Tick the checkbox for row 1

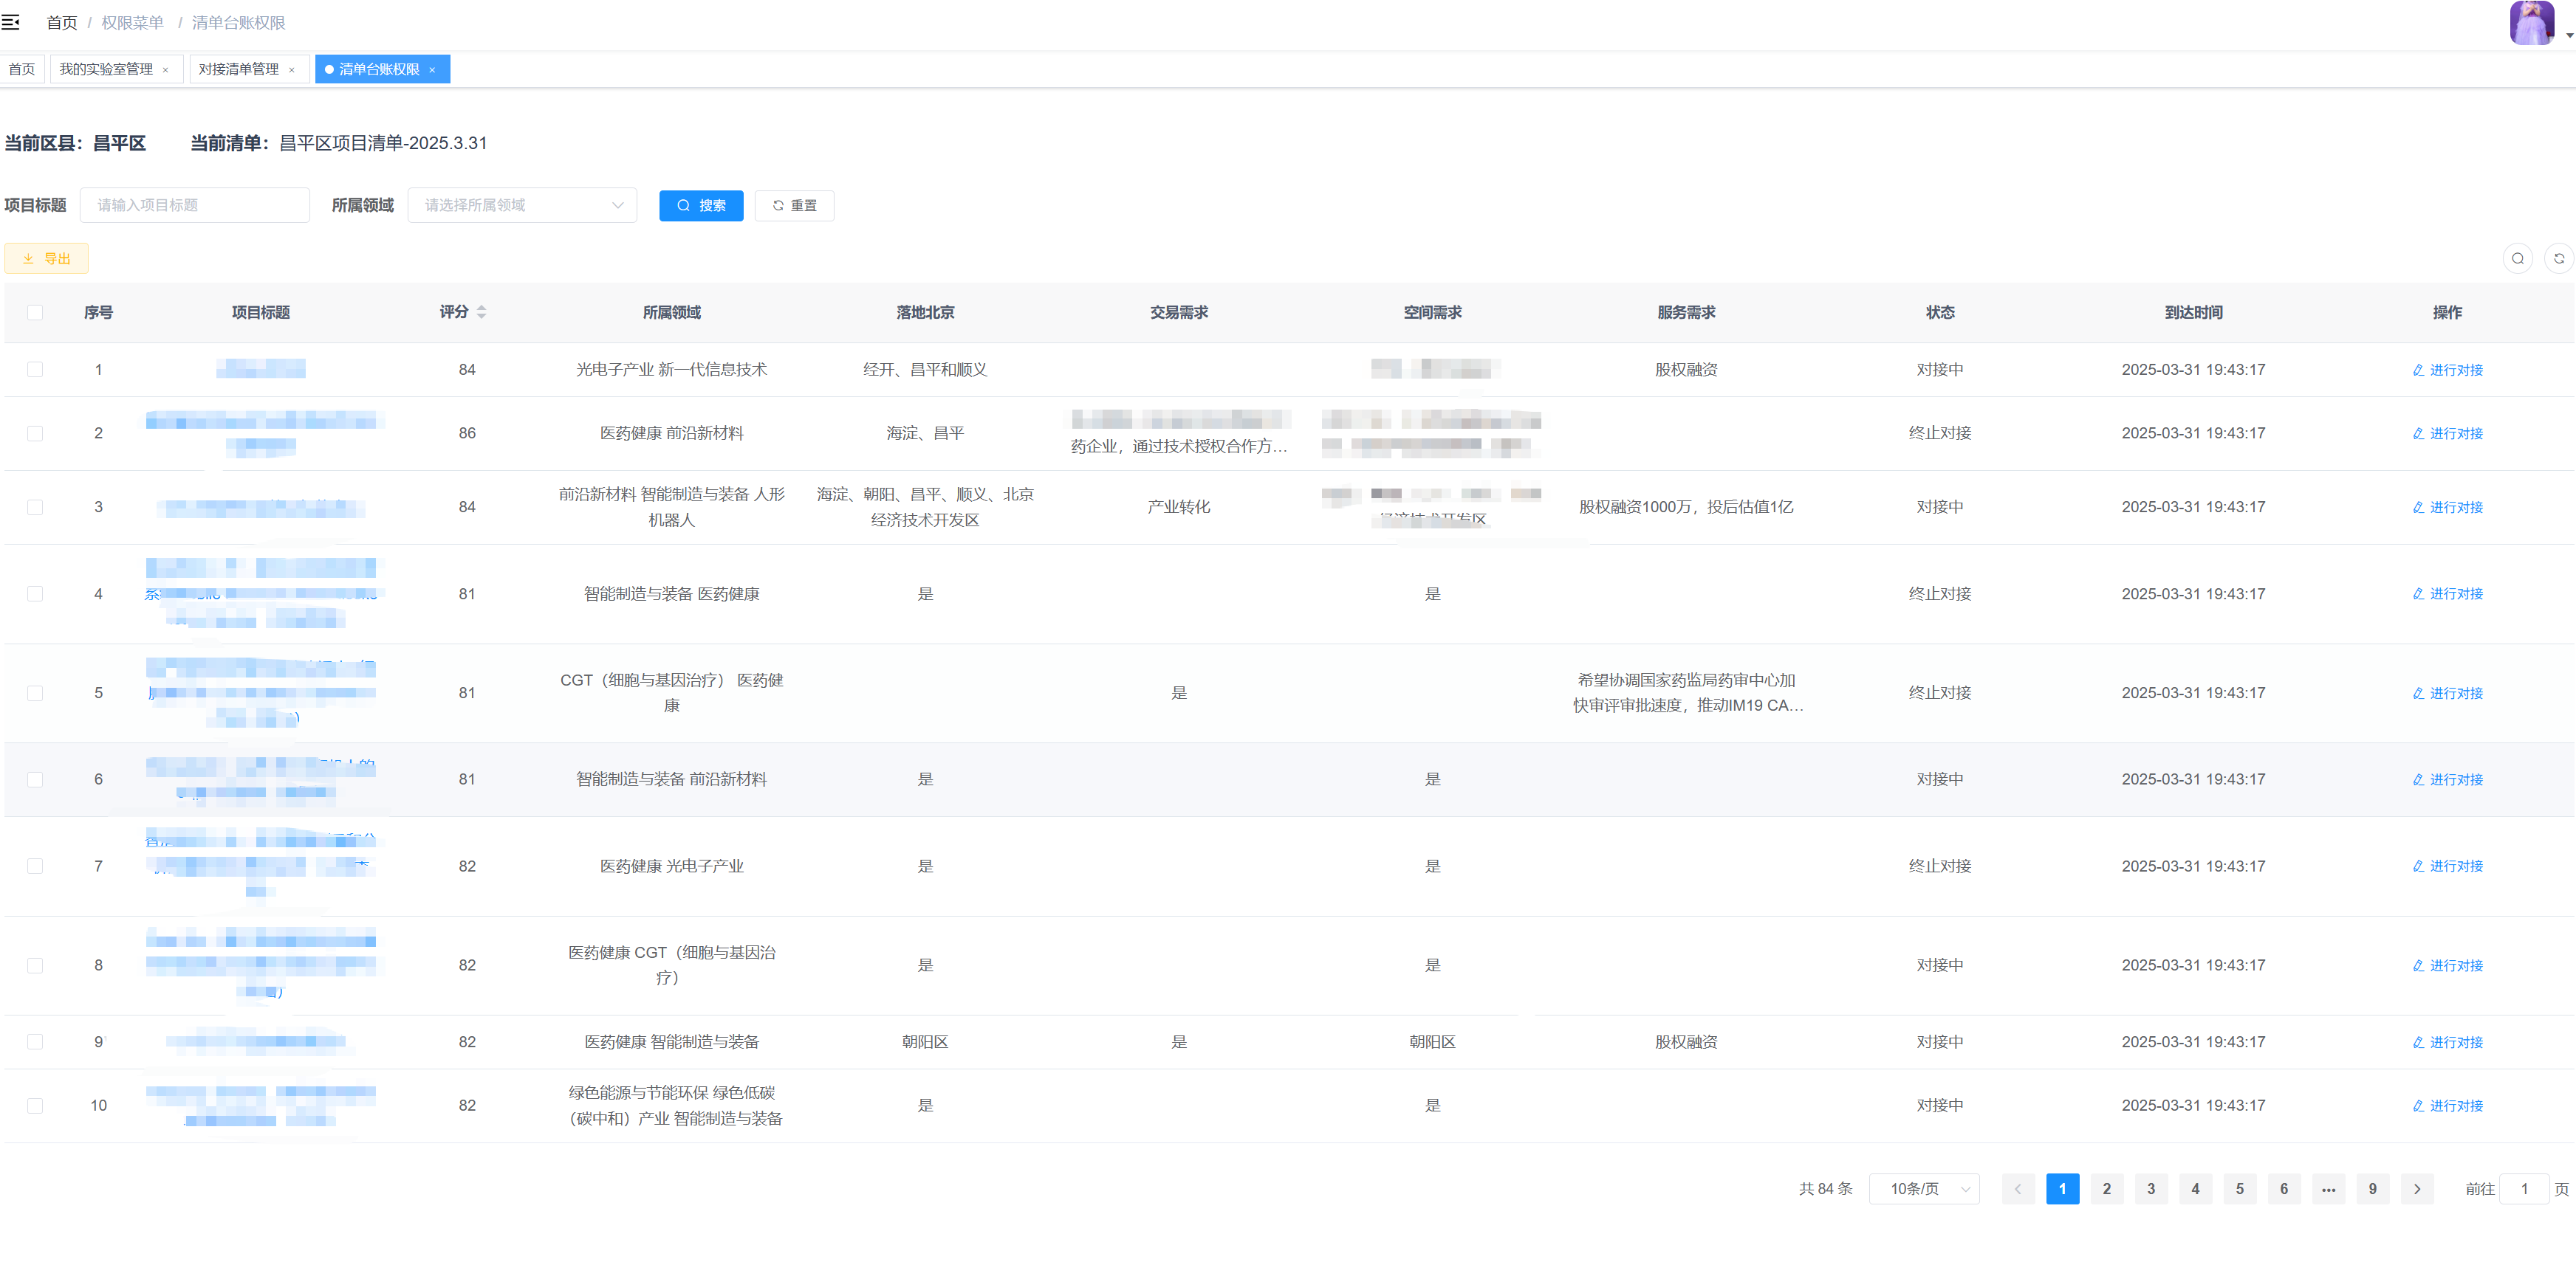[x=35, y=370]
